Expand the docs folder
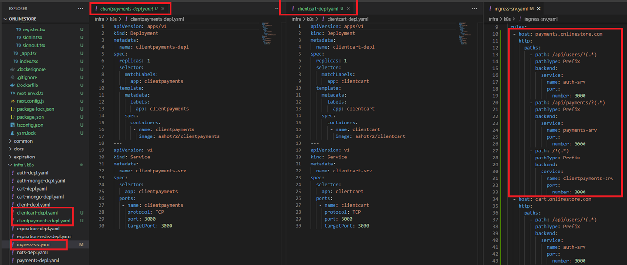The width and height of the screenshot is (627, 265). tap(19, 149)
